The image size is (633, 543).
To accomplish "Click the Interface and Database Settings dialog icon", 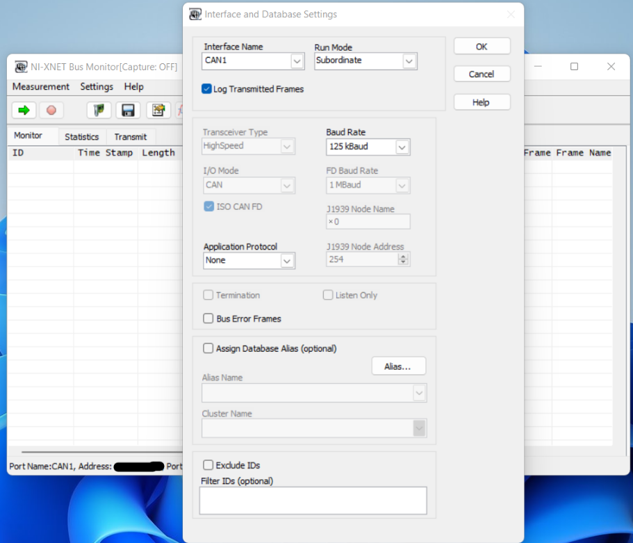I will (x=195, y=14).
